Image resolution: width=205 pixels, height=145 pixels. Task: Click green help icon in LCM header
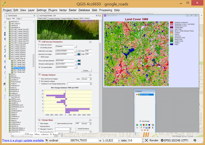[98, 16]
